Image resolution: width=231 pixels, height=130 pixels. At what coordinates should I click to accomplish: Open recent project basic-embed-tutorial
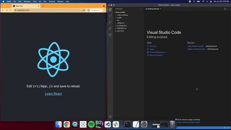point(195,46)
